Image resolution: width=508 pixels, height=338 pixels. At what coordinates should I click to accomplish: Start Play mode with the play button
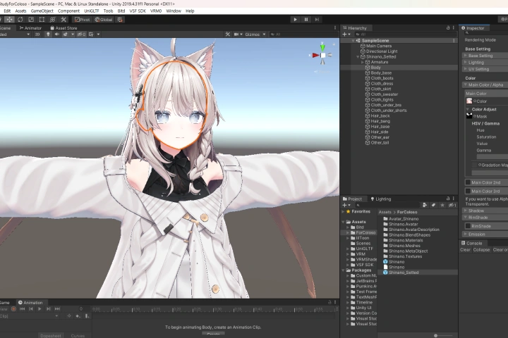click(295, 20)
